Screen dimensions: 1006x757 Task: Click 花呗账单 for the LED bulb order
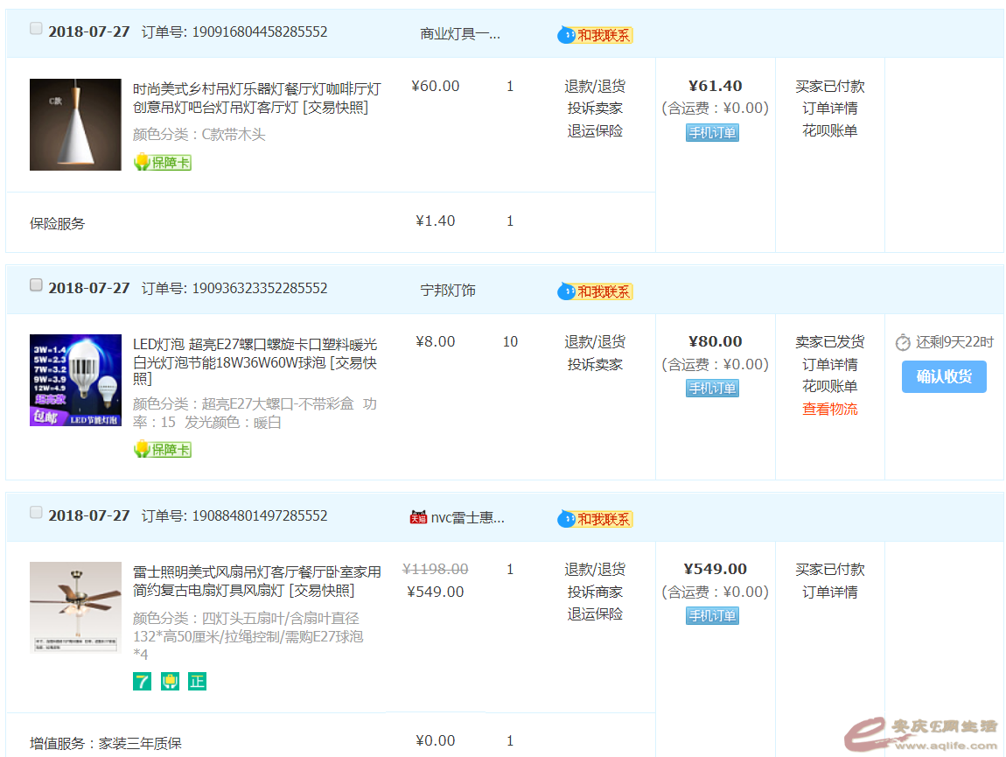(x=829, y=387)
